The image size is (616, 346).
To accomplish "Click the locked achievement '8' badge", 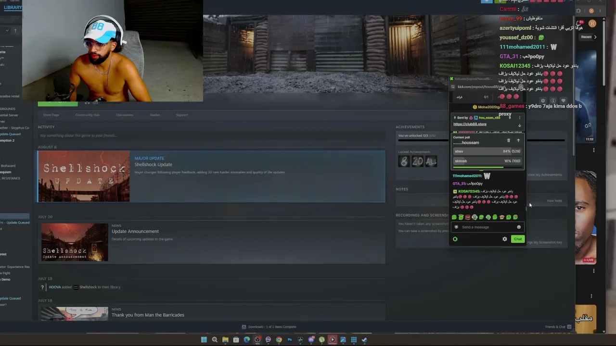I will (404, 162).
